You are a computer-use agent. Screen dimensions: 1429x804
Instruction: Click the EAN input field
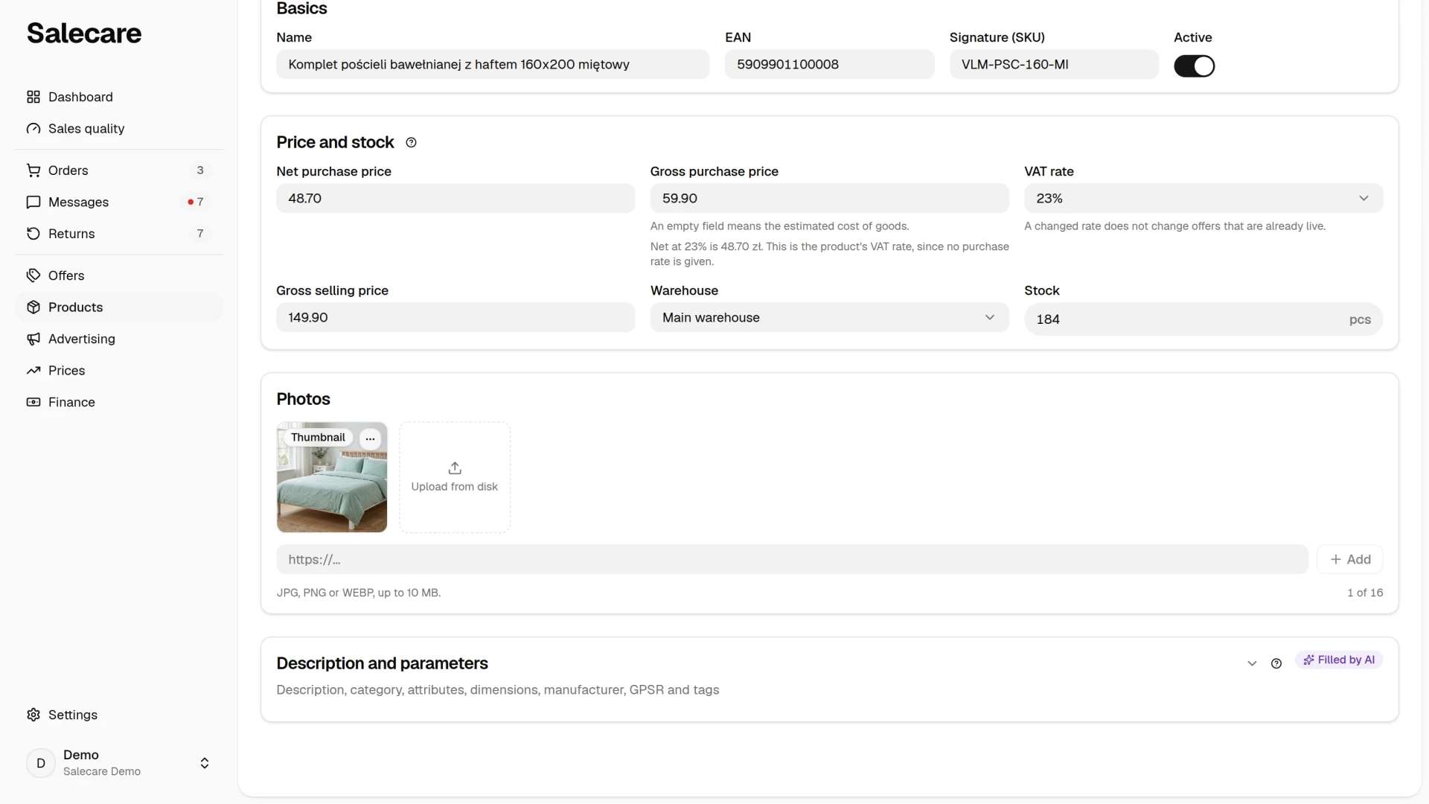click(829, 65)
